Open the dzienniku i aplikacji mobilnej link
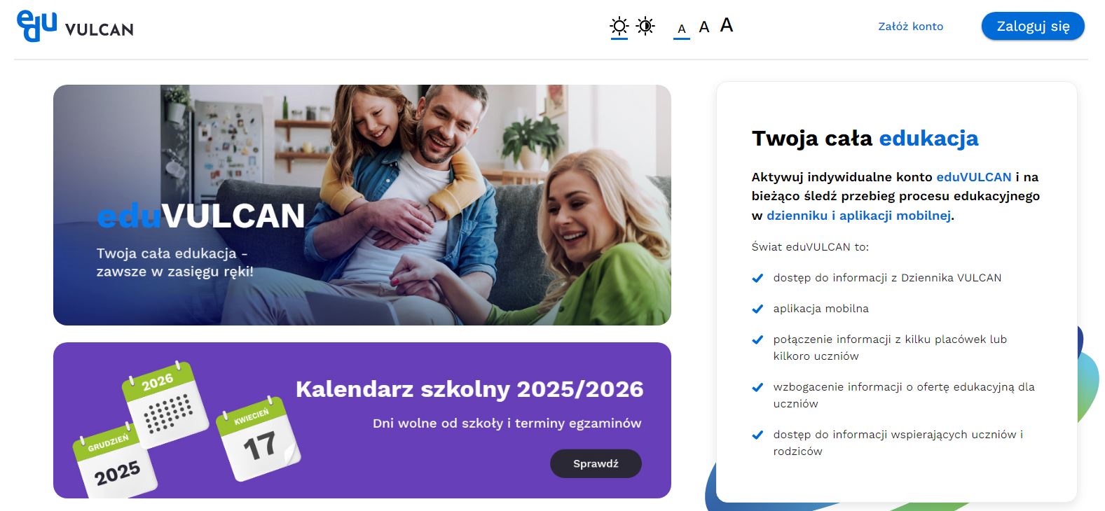The image size is (1105, 511). (x=858, y=216)
